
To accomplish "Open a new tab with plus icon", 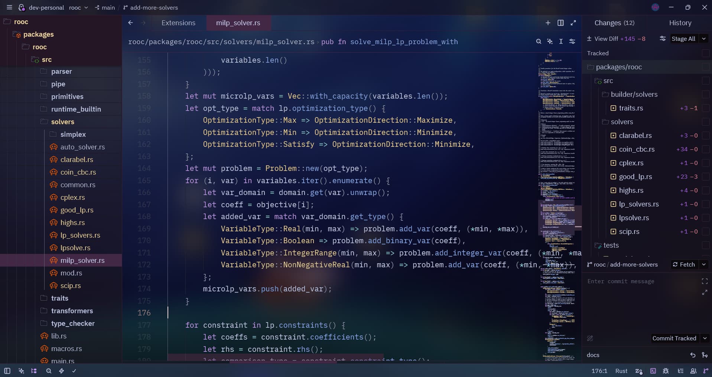I will 548,23.
